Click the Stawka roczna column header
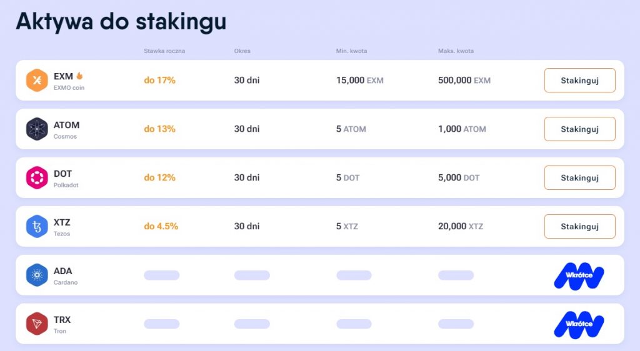 coord(164,51)
